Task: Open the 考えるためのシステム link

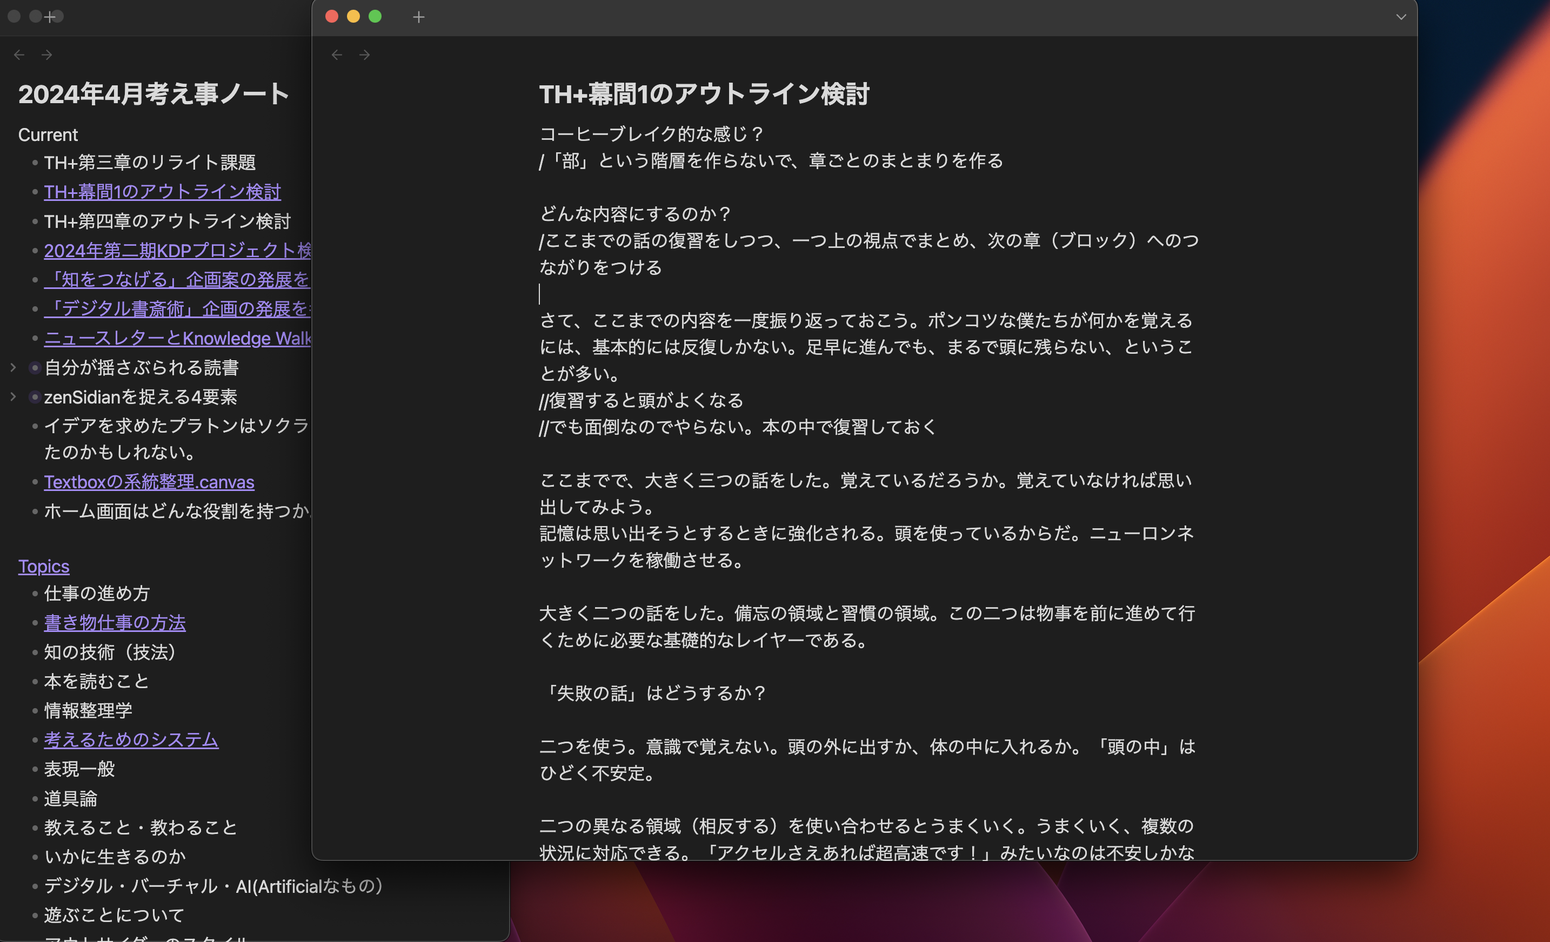Action: pos(131,739)
